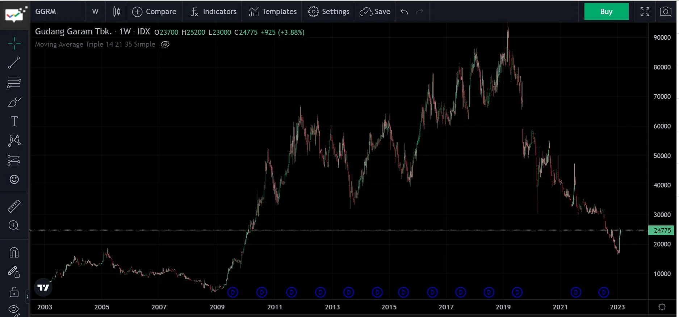Click the 70000 price axis label
The width and height of the screenshot is (679, 317).
pyautogui.click(x=662, y=97)
